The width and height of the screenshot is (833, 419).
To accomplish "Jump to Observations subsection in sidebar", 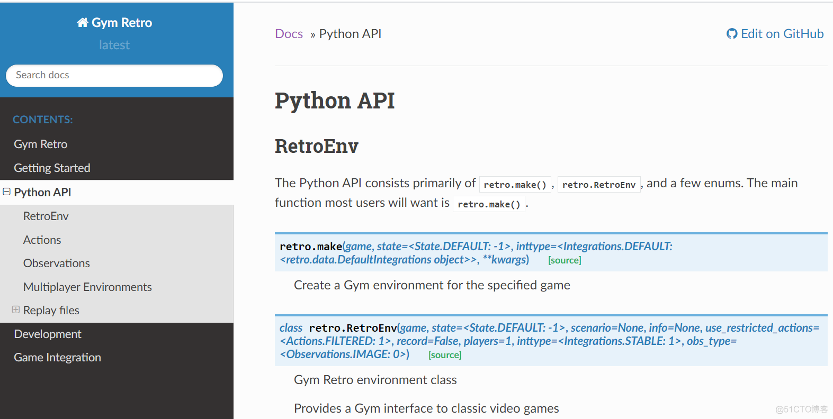I will [57, 263].
